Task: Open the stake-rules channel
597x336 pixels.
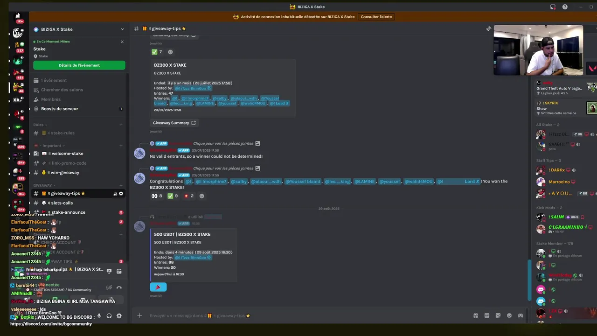Action: (79, 133)
